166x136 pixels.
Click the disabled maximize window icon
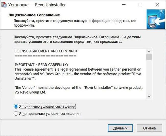tap(140, 5)
